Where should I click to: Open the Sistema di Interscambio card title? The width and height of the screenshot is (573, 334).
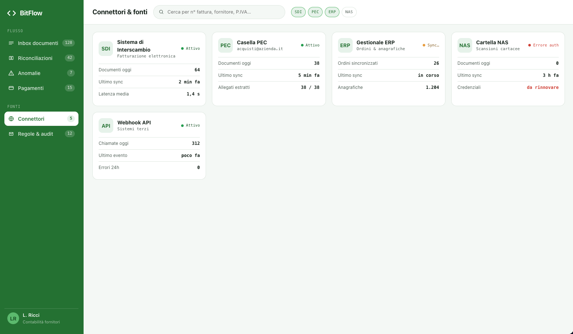point(134,46)
